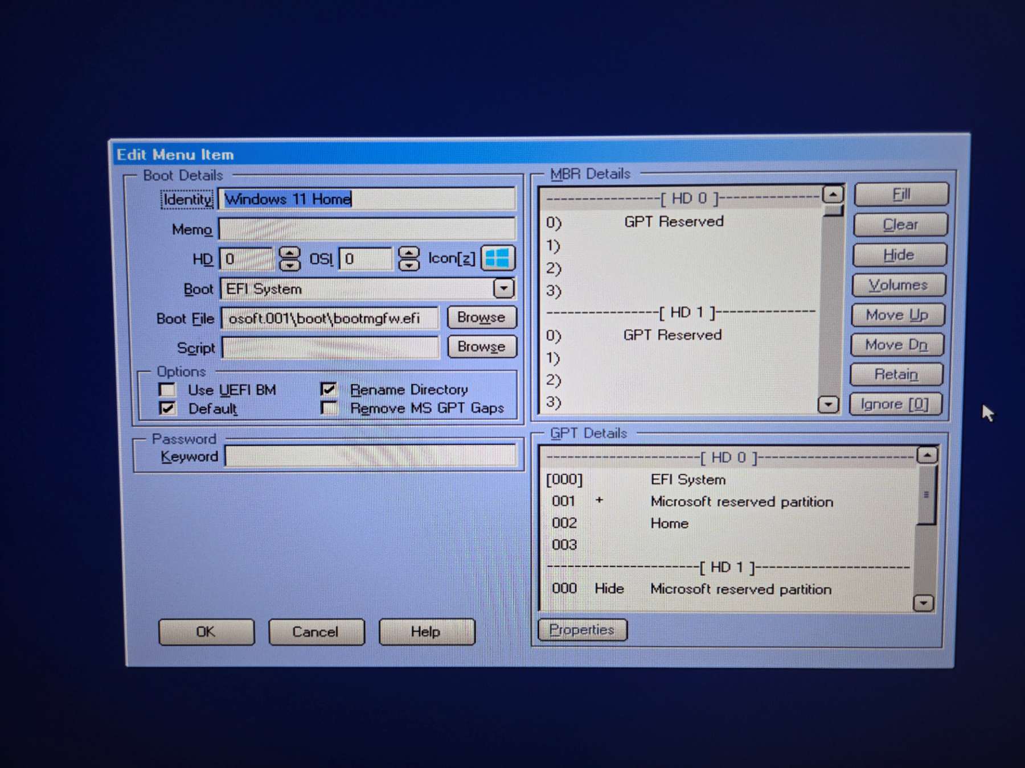Uncheck the Default option
Image resolution: width=1025 pixels, height=768 pixels.
167,408
